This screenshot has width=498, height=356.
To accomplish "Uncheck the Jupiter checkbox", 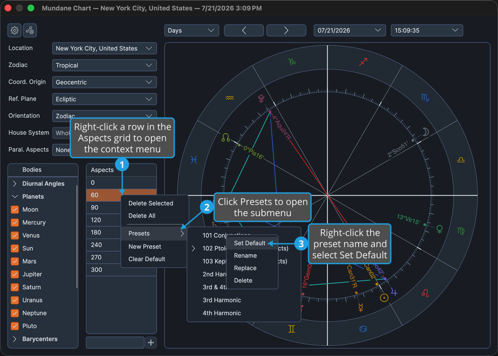I will (x=14, y=274).
